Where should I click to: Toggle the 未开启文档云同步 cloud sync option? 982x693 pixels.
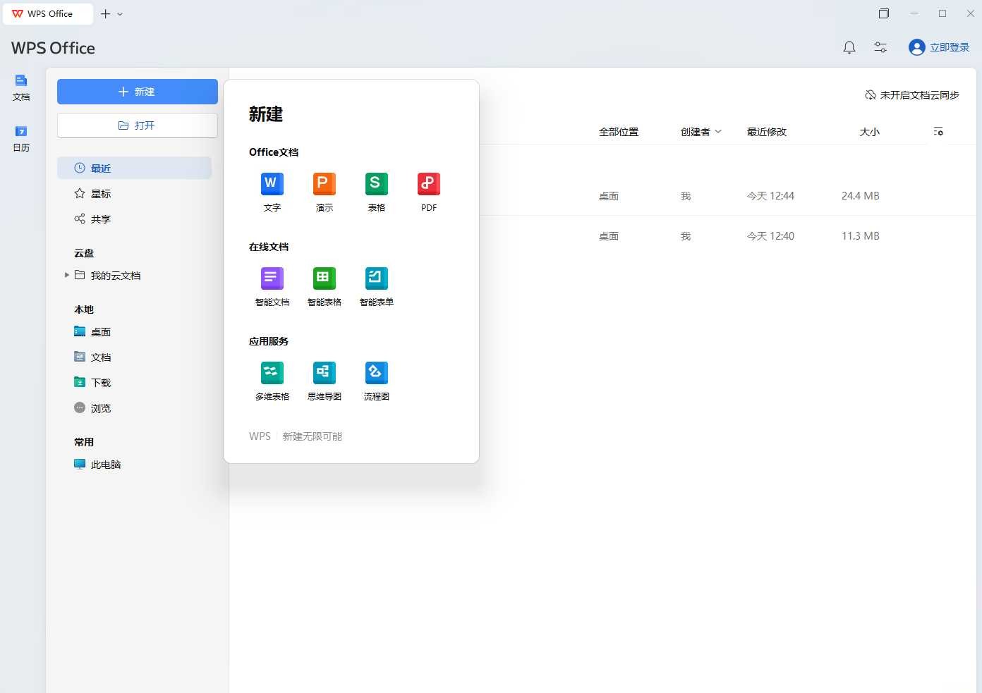click(x=912, y=95)
